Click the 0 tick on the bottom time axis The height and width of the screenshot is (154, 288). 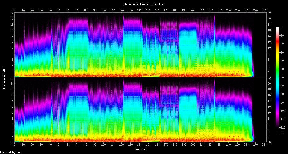pyautogui.click(x=15, y=145)
